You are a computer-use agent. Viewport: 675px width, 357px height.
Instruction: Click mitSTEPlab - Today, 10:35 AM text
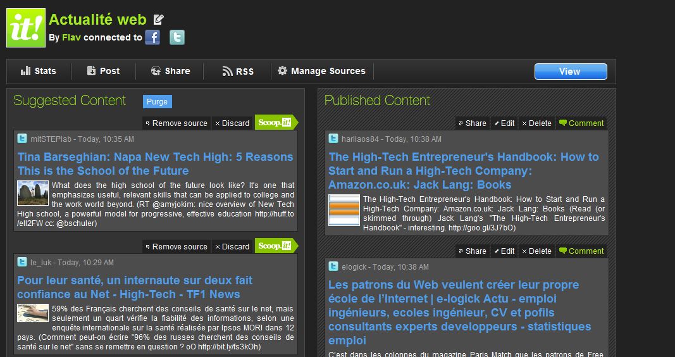click(x=82, y=139)
